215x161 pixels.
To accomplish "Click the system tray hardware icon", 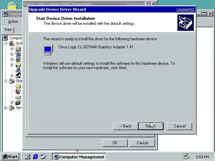I will [187, 157].
